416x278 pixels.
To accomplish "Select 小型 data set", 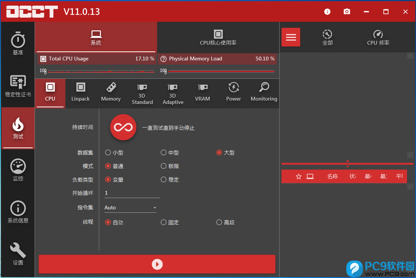I will 114,152.
